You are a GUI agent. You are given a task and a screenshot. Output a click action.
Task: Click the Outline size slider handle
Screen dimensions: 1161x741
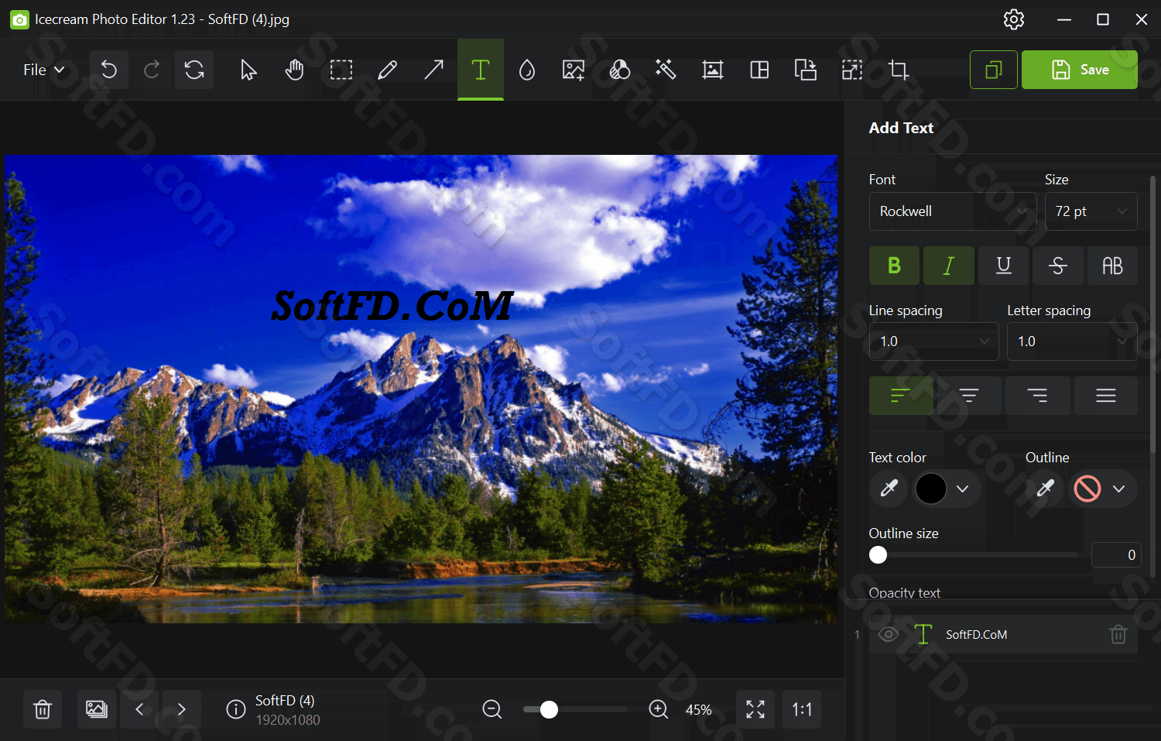pos(878,555)
